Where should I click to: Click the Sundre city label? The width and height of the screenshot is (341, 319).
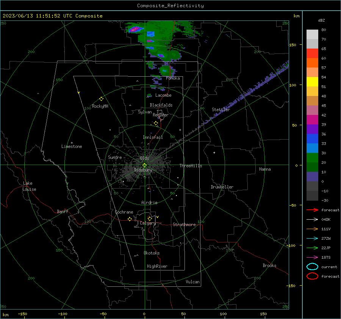[x=115, y=157]
